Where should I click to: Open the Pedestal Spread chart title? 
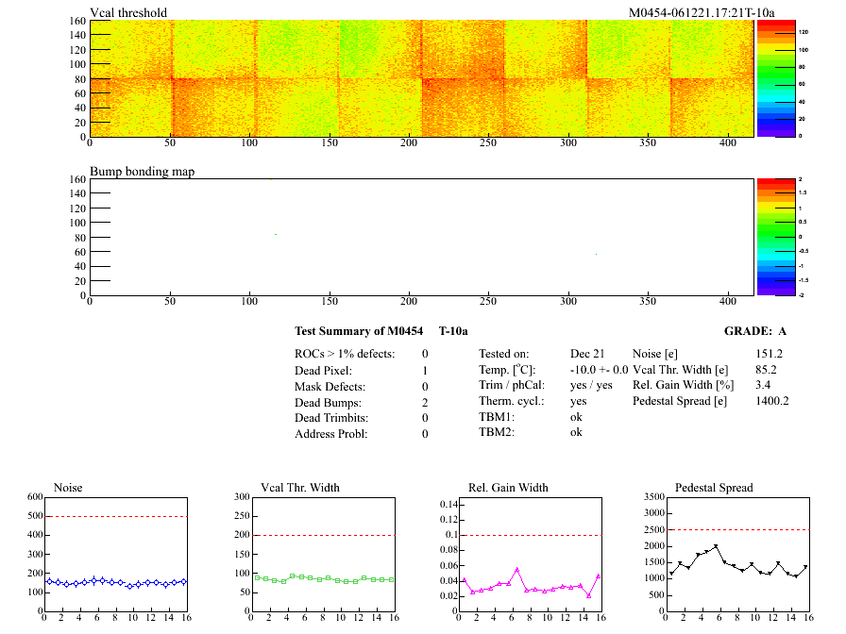(713, 487)
